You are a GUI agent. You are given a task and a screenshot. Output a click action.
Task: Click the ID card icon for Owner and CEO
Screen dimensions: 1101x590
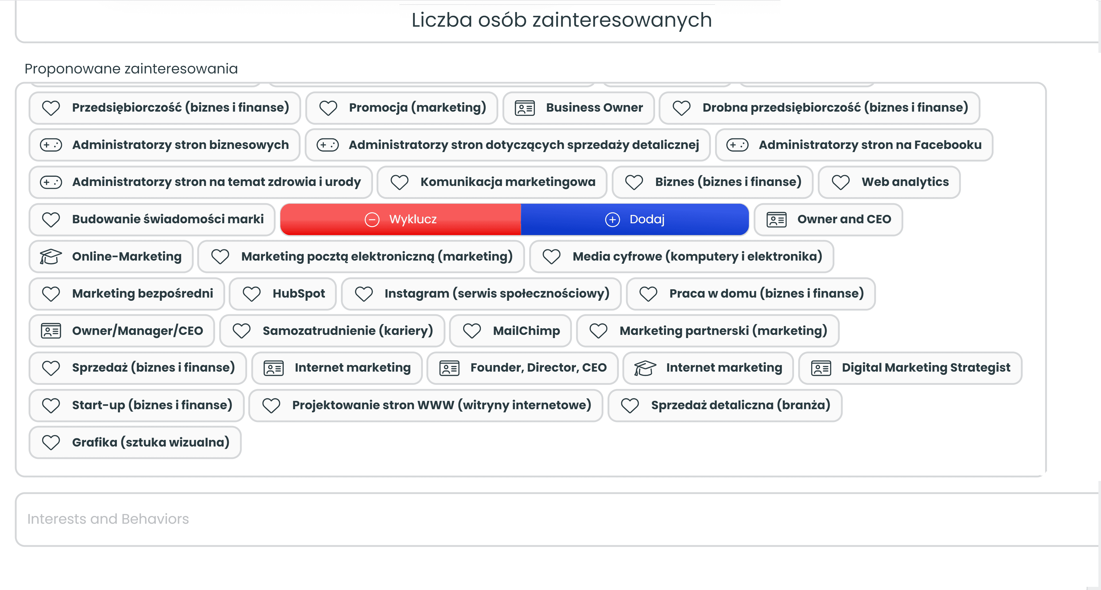coord(776,219)
